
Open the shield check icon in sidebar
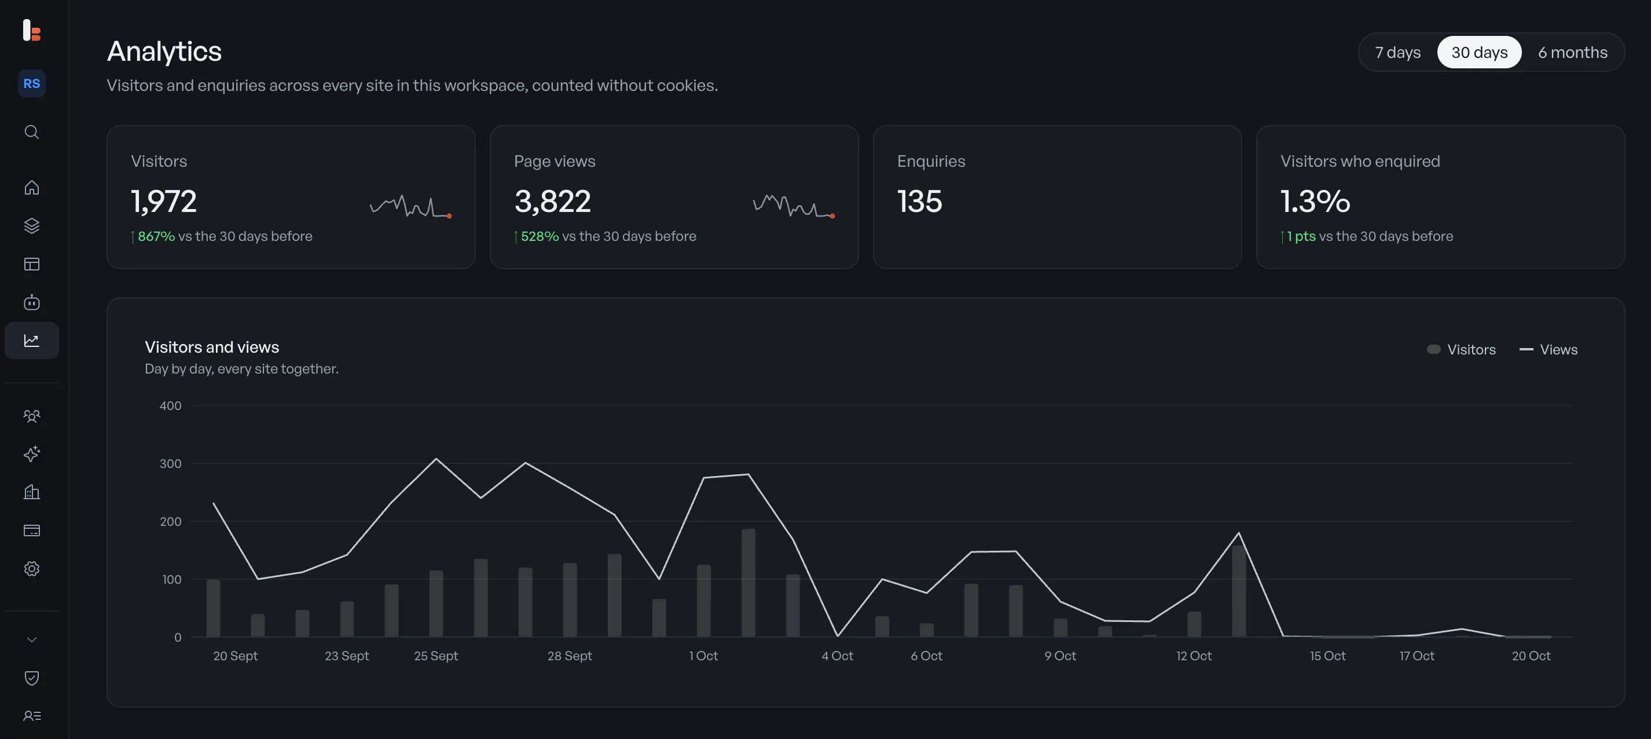click(x=31, y=678)
